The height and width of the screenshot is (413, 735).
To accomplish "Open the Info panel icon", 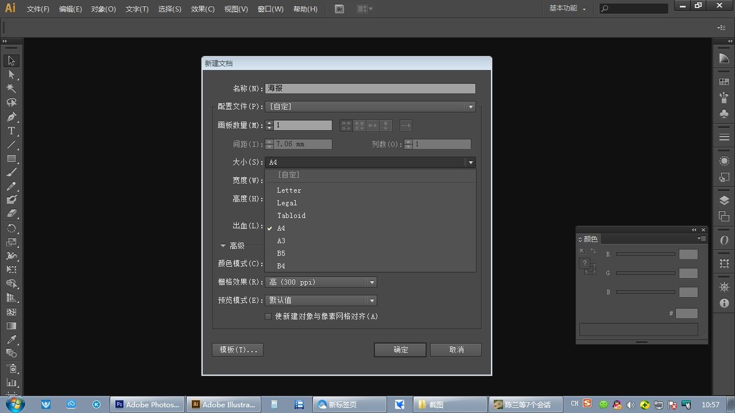I will pyautogui.click(x=724, y=303).
